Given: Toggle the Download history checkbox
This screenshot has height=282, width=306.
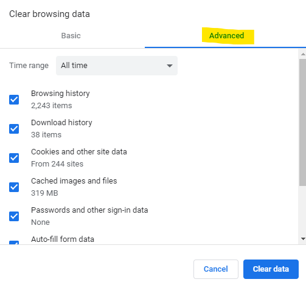Looking at the screenshot, I should pyautogui.click(x=14, y=129).
